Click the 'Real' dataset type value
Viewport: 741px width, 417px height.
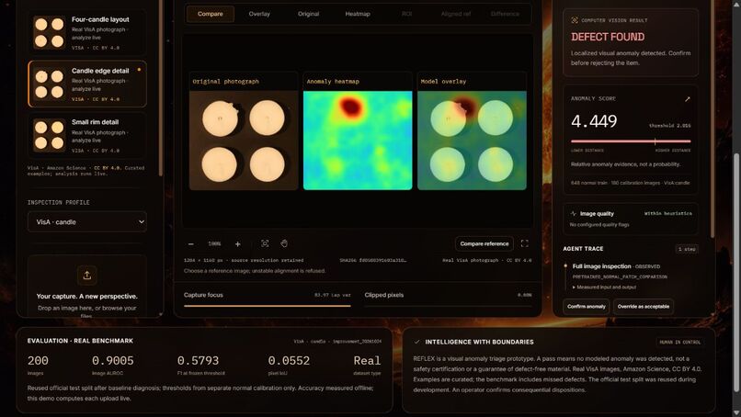point(367,361)
